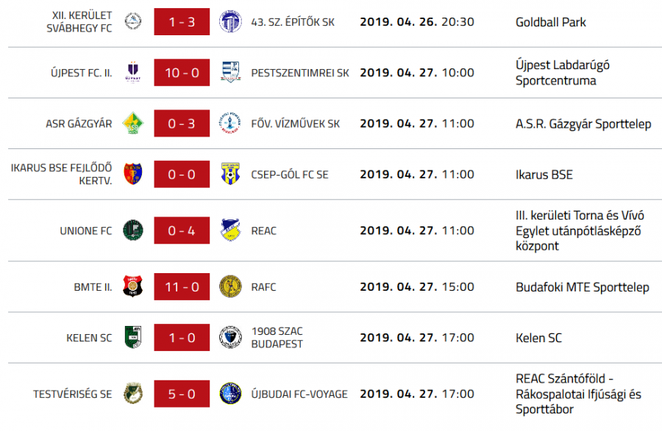Open the 10 - 0 match result

coord(182,73)
